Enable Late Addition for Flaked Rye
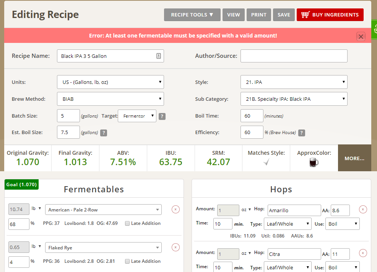 coord(127,261)
